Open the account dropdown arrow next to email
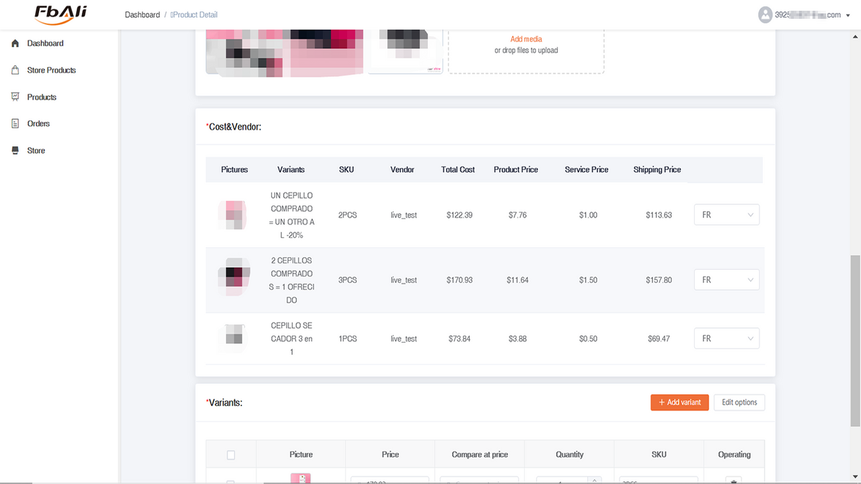861x484 pixels. point(848,15)
